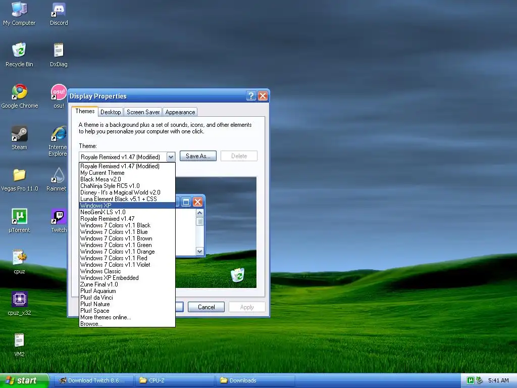The image size is (517, 388).
Task: Collapse the Theme dropdown arrow
Action: coord(171,157)
